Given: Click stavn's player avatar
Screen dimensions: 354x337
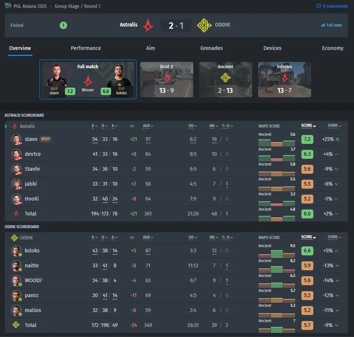Looking at the screenshot, I should point(16,139).
